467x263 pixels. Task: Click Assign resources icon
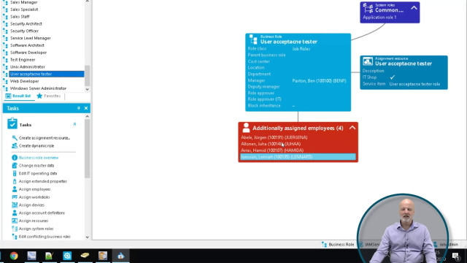coord(15,221)
